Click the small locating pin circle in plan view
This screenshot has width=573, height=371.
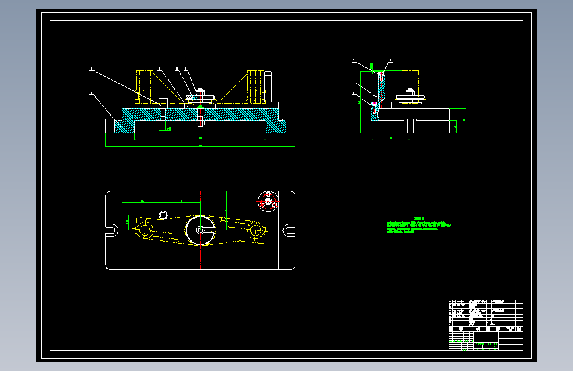[x=163, y=215]
